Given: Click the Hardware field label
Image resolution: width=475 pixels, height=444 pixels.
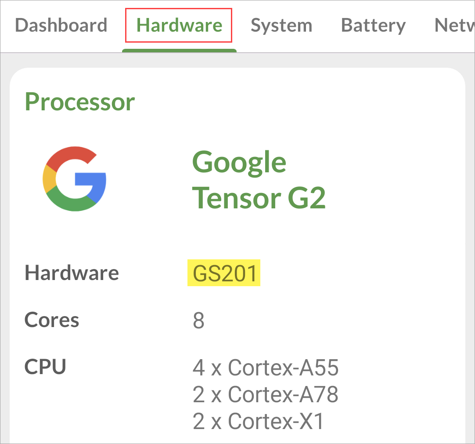Looking at the screenshot, I should (71, 273).
